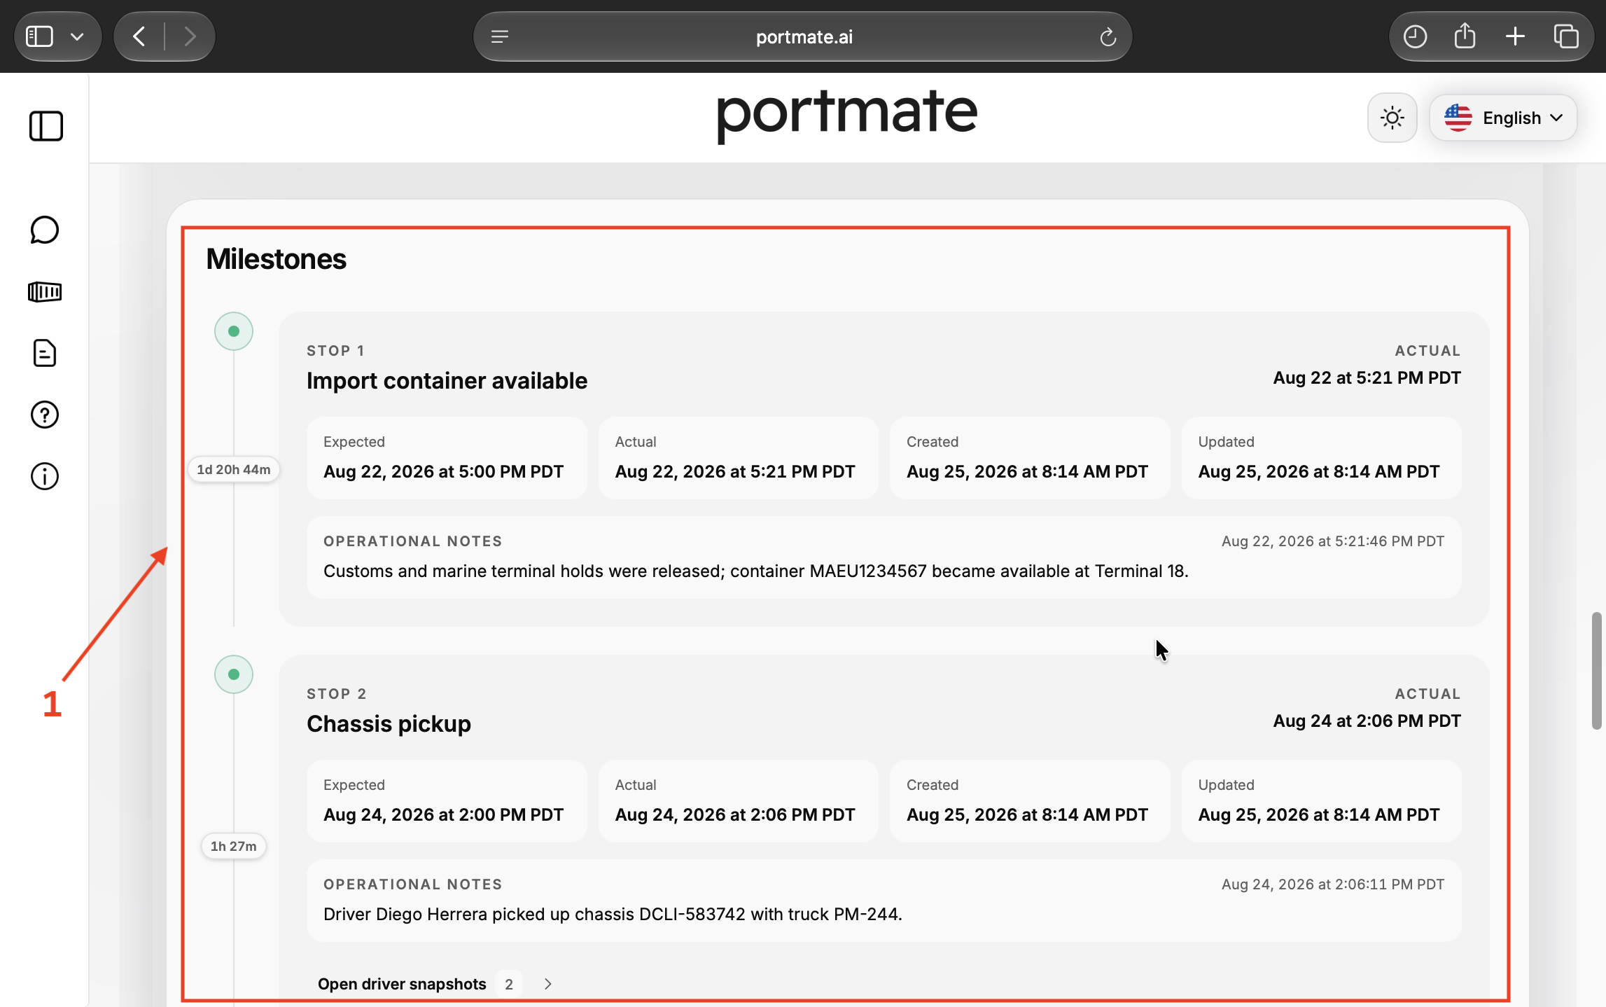Click the Stop 1 green timeline marker
The height and width of the screenshot is (1007, 1606).
click(234, 331)
